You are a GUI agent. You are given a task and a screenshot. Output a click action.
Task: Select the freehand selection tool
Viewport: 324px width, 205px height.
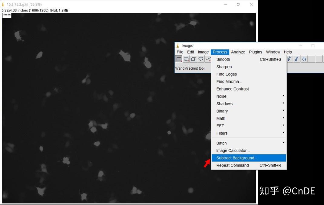tap(201, 59)
